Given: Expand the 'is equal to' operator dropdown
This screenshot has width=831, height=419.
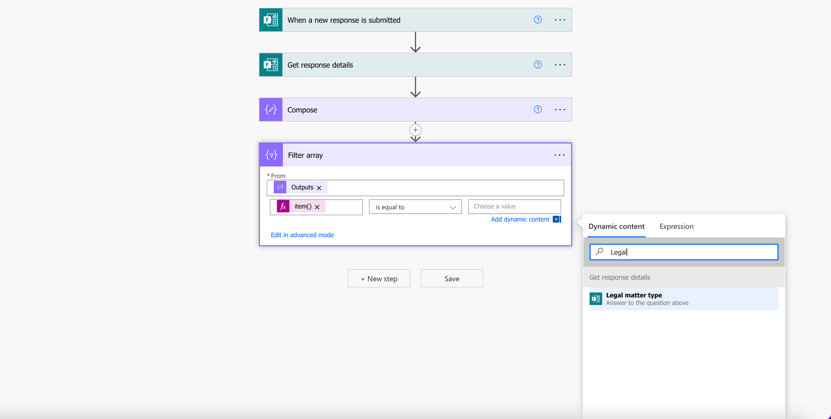Looking at the screenshot, I should pyautogui.click(x=415, y=207).
